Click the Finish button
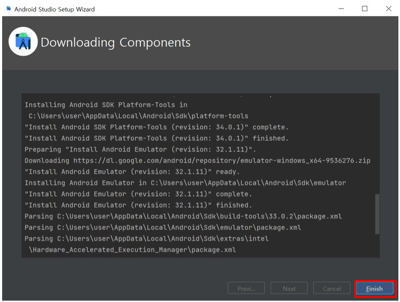This screenshot has height=302, width=400. pyautogui.click(x=374, y=288)
